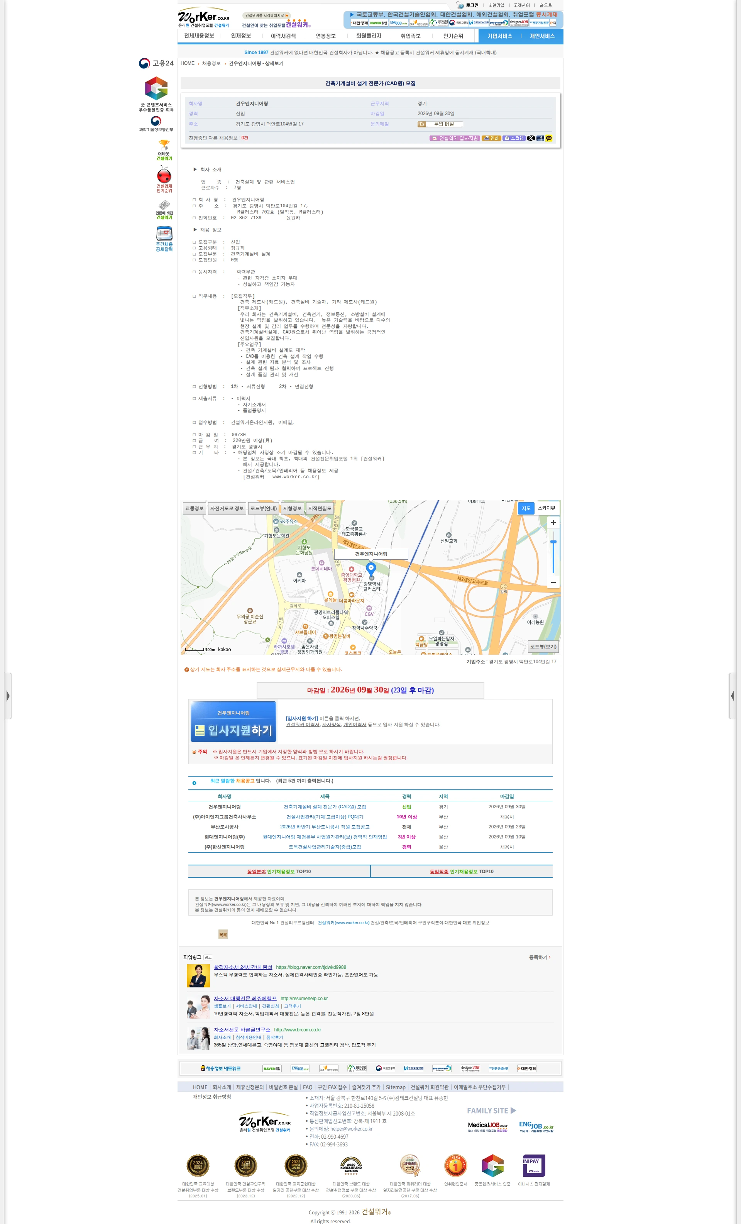The image size is (741, 1224).
Task: Share the posting via Facebook icon
Action: point(540,138)
